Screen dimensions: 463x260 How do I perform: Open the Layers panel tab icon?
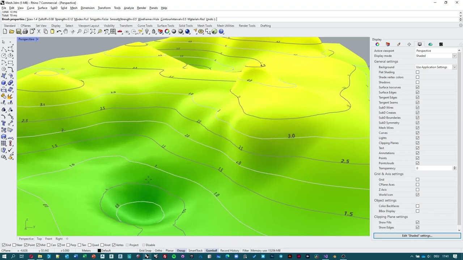[x=388, y=44]
